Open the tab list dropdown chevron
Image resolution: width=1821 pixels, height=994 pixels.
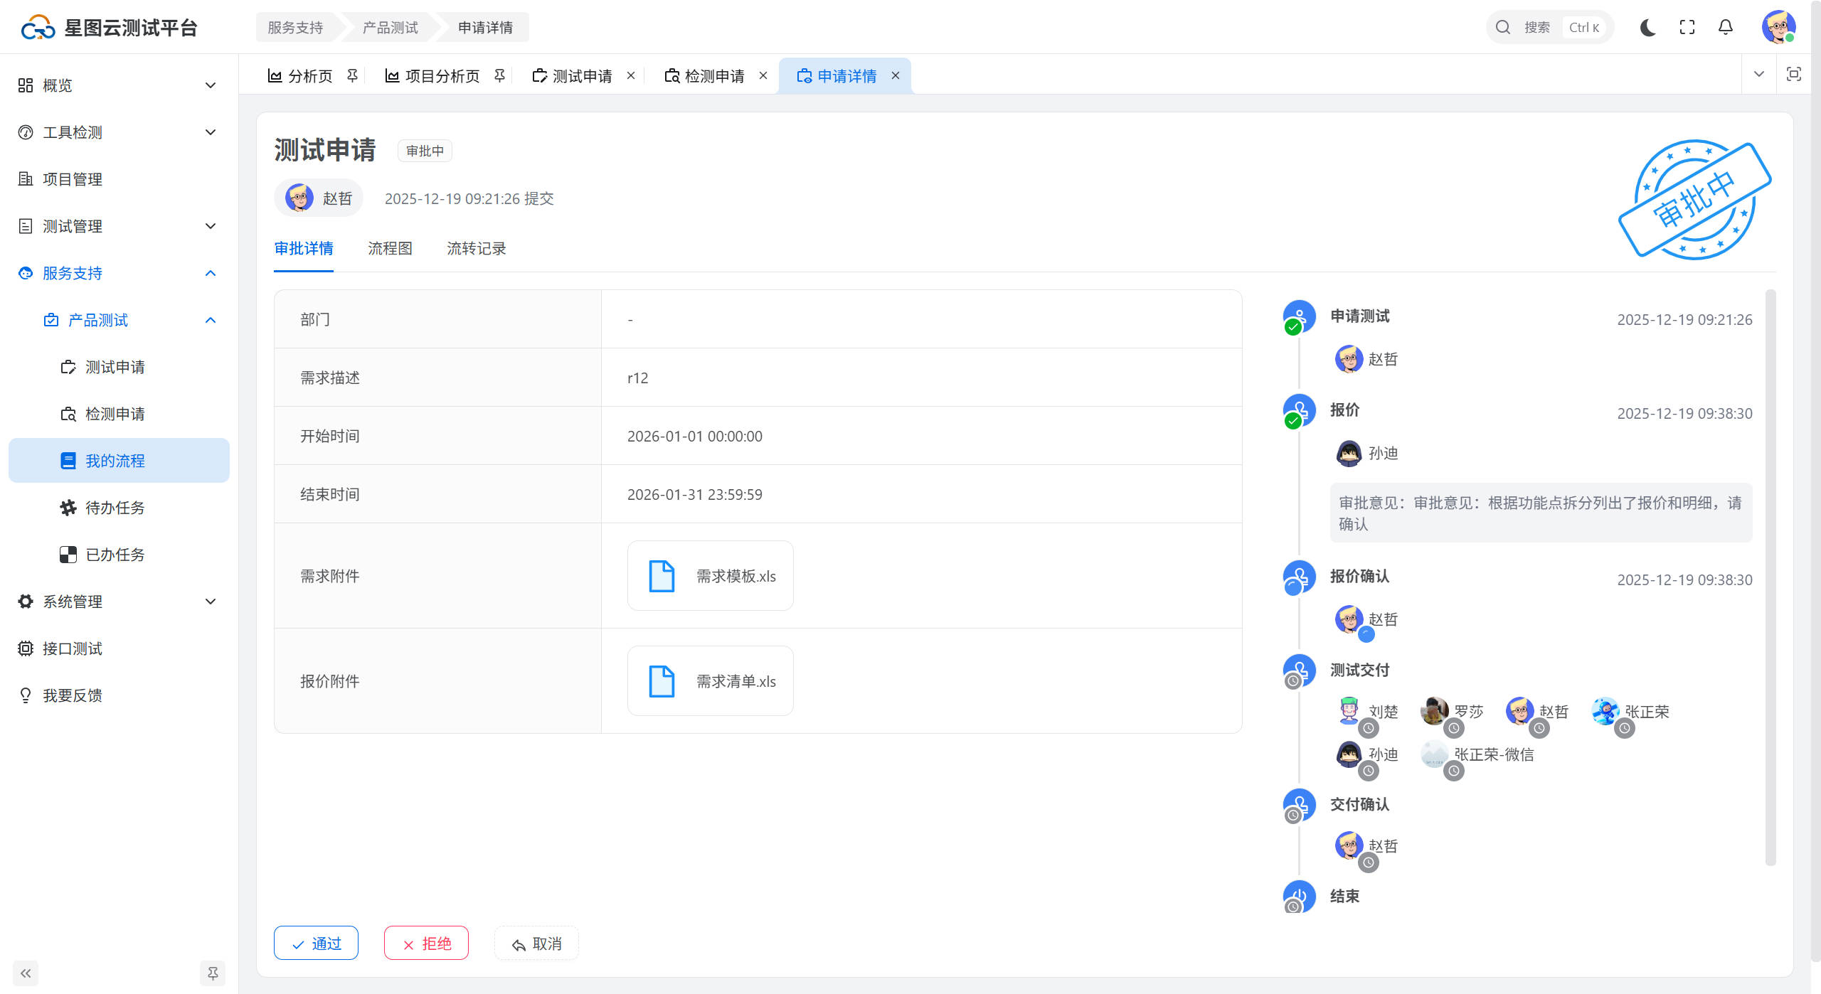(x=1758, y=74)
